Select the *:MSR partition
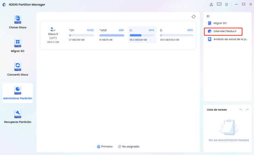This screenshot has height=155, width=254. tap(112, 35)
